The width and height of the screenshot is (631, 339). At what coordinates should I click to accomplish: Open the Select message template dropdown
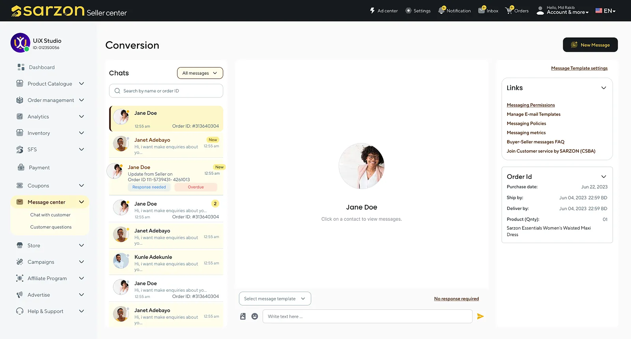(275, 298)
